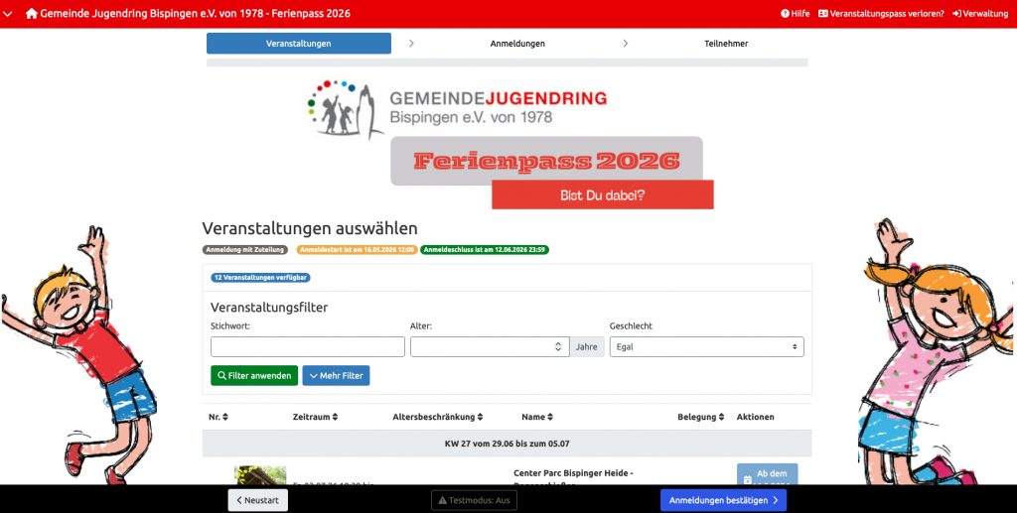Screen dimensions: 1017x513
Task: Switch to the Teilnehmer step
Action: coord(726,44)
